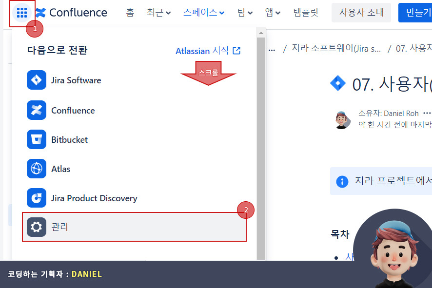
Task: Open the 최근 dropdown menu
Action: click(158, 13)
